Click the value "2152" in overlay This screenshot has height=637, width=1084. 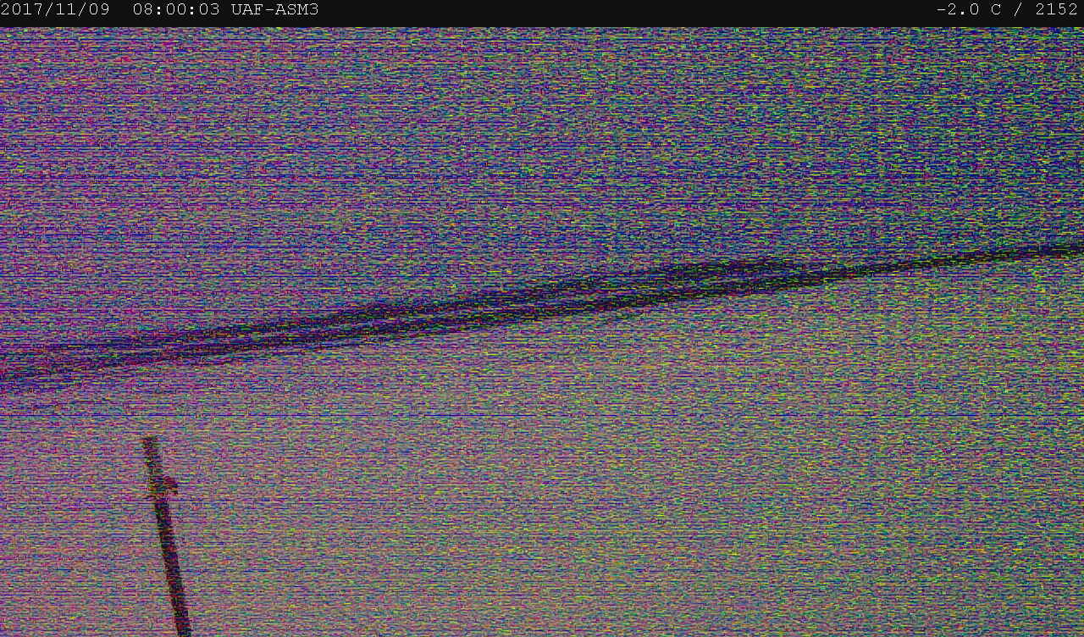tap(1056, 10)
